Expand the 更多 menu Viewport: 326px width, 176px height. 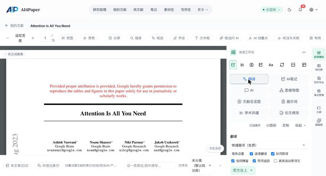pyautogui.click(x=203, y=9)
